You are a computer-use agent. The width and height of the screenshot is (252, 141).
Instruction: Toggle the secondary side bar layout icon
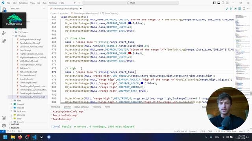click(x=223, y=3)
